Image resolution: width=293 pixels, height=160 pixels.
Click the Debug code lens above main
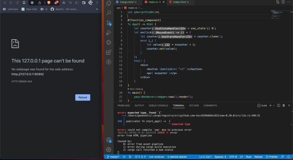[140, 89]
